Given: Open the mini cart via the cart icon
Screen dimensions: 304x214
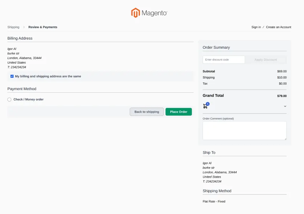Looking at the screenshot, I should (x=206, y=105).
